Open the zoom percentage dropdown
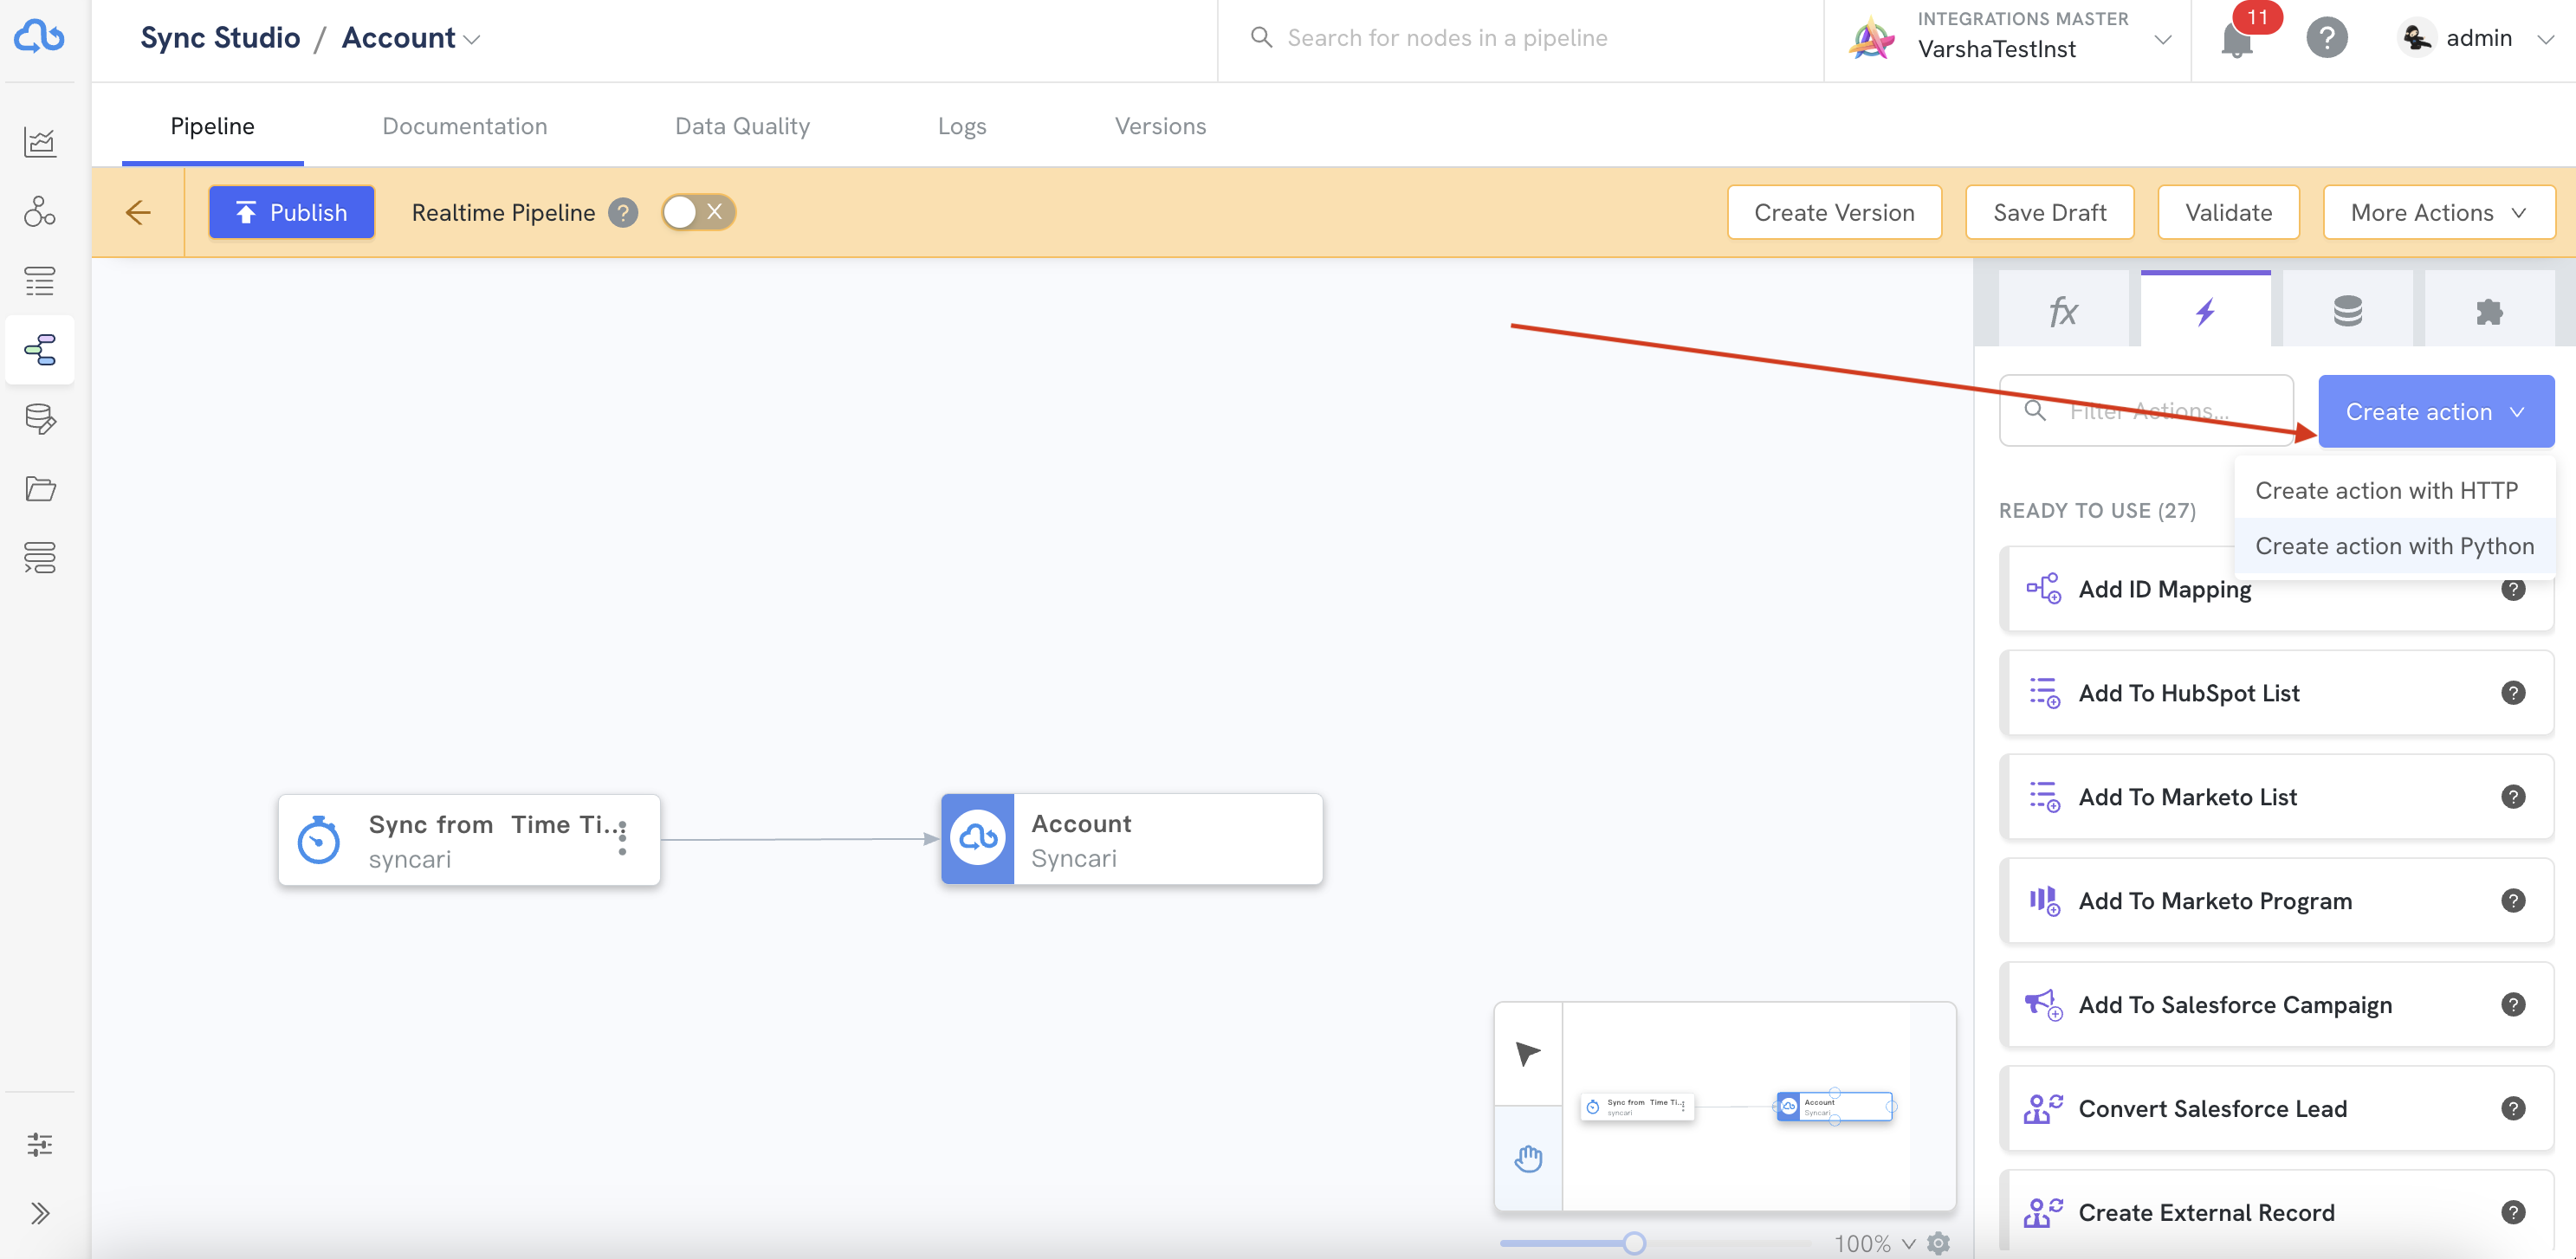2576x1259 pixels. tap(1874, 1243)
